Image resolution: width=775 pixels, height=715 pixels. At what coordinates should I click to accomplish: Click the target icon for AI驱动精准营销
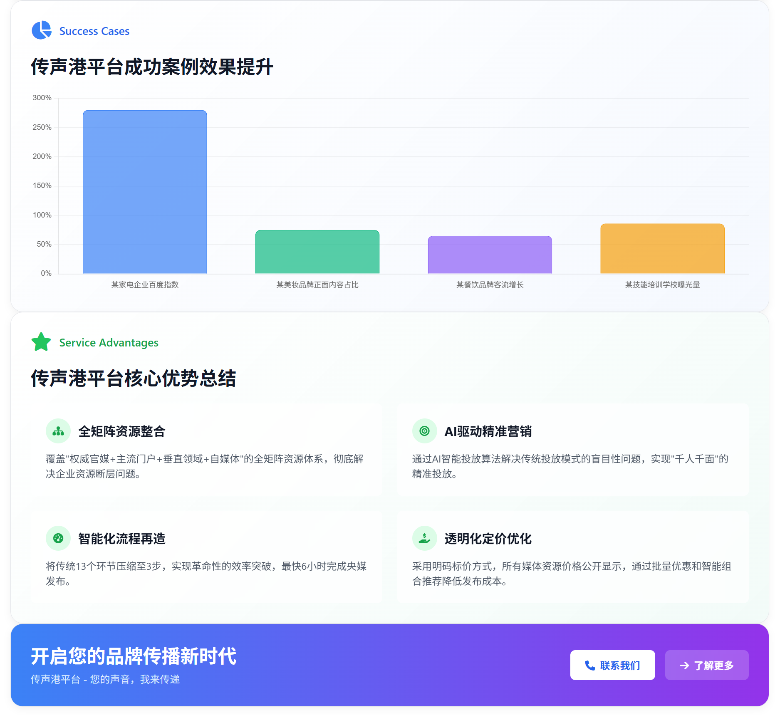click(424, 431)
